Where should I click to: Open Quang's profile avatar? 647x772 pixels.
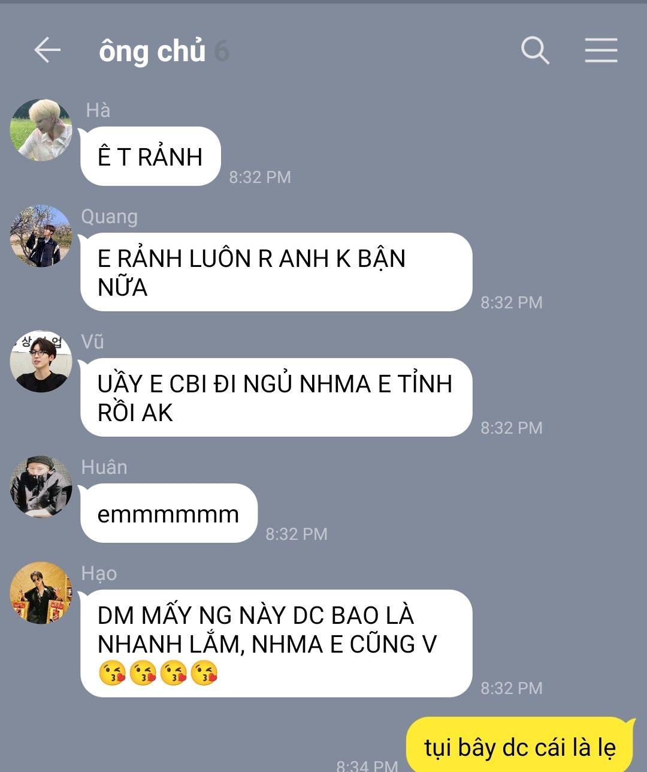pyautogui.click(x=41, y=236)
